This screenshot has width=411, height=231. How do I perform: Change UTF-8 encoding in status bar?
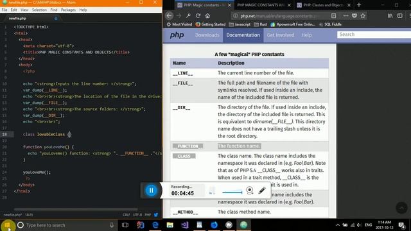tap(137, 215)
